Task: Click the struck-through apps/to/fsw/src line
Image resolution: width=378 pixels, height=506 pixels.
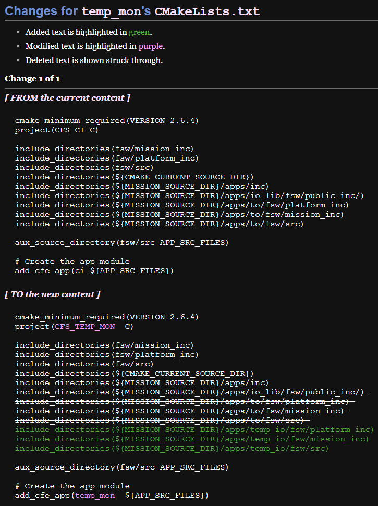Action: pos(162,421)
